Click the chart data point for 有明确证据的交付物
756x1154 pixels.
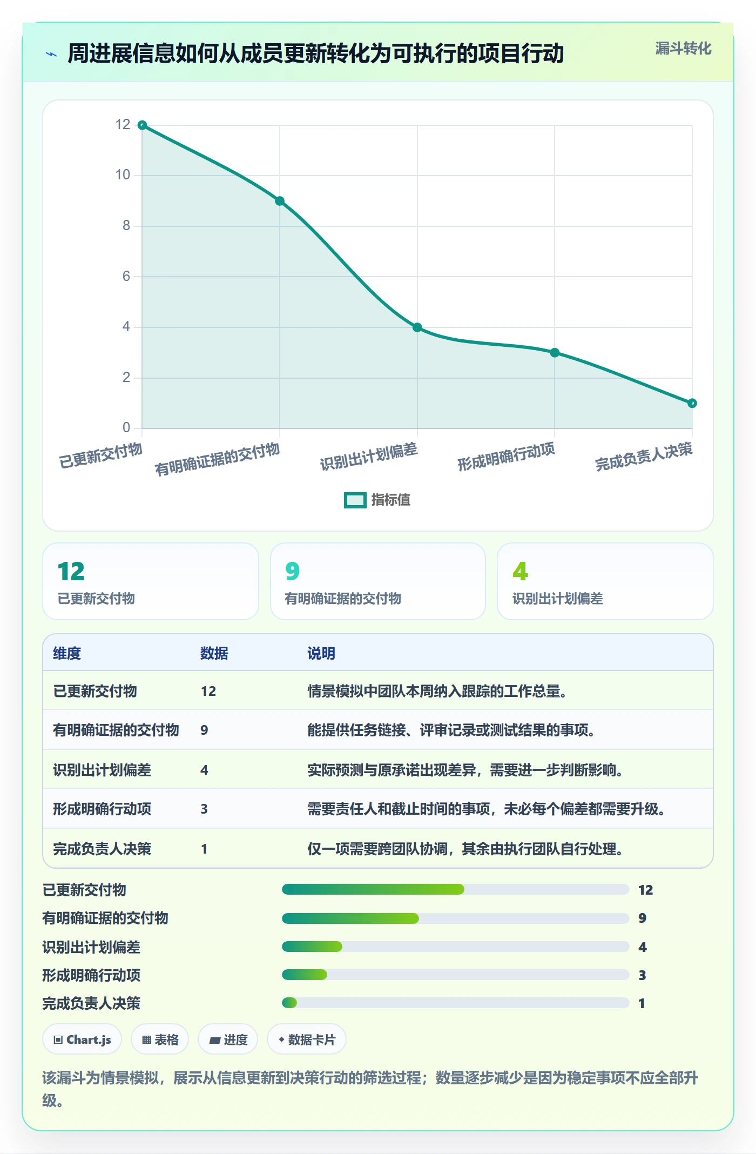[x=280, y=201]
